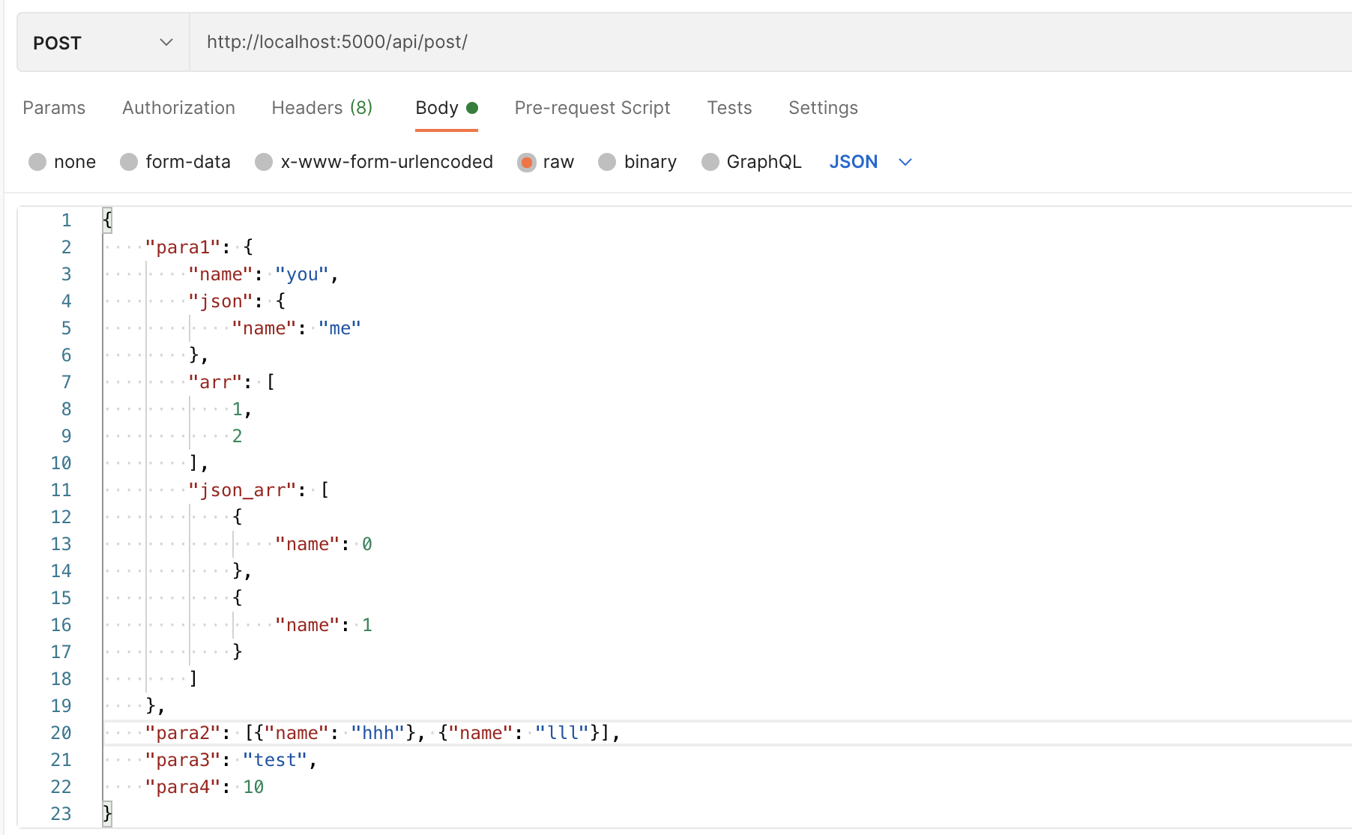1352x835 pixels.
Task: Select the binary radio button
Action: tap(607, 162)
